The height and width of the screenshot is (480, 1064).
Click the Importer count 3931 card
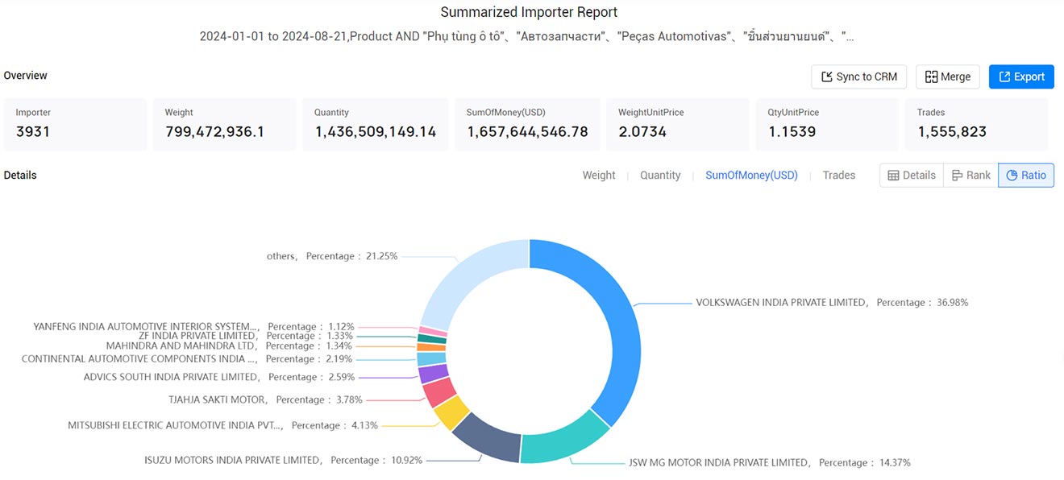tap(75, 125)
